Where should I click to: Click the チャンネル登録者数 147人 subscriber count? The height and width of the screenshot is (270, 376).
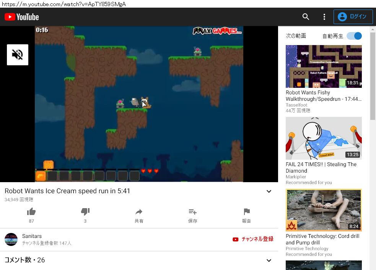tap(47, 243)
